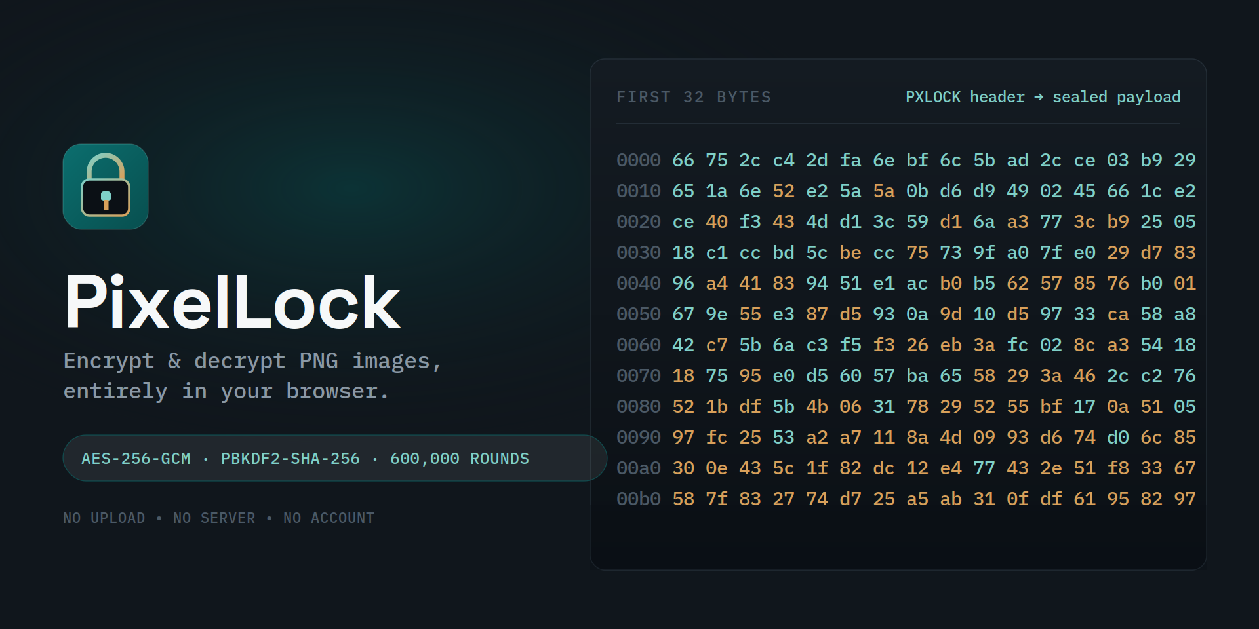Click byte 'bd' in row 0030
The height and width of the screenshot is (629, 1259).
click(784, 253)
